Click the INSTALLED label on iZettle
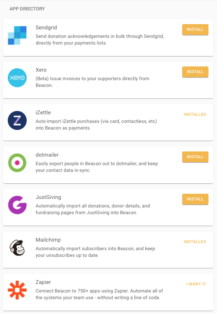Viewport: 217px width, 314px height. pos(195,114)
